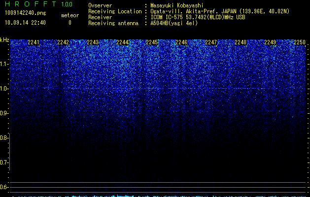Click the Receiving Location label
Image resolution: width=310 pixels, height=197 pixels.
point(115,11)
